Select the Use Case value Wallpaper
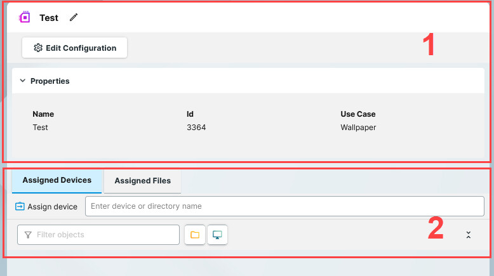Viewport: 494px width, 276px height. [x=358, y=128]
